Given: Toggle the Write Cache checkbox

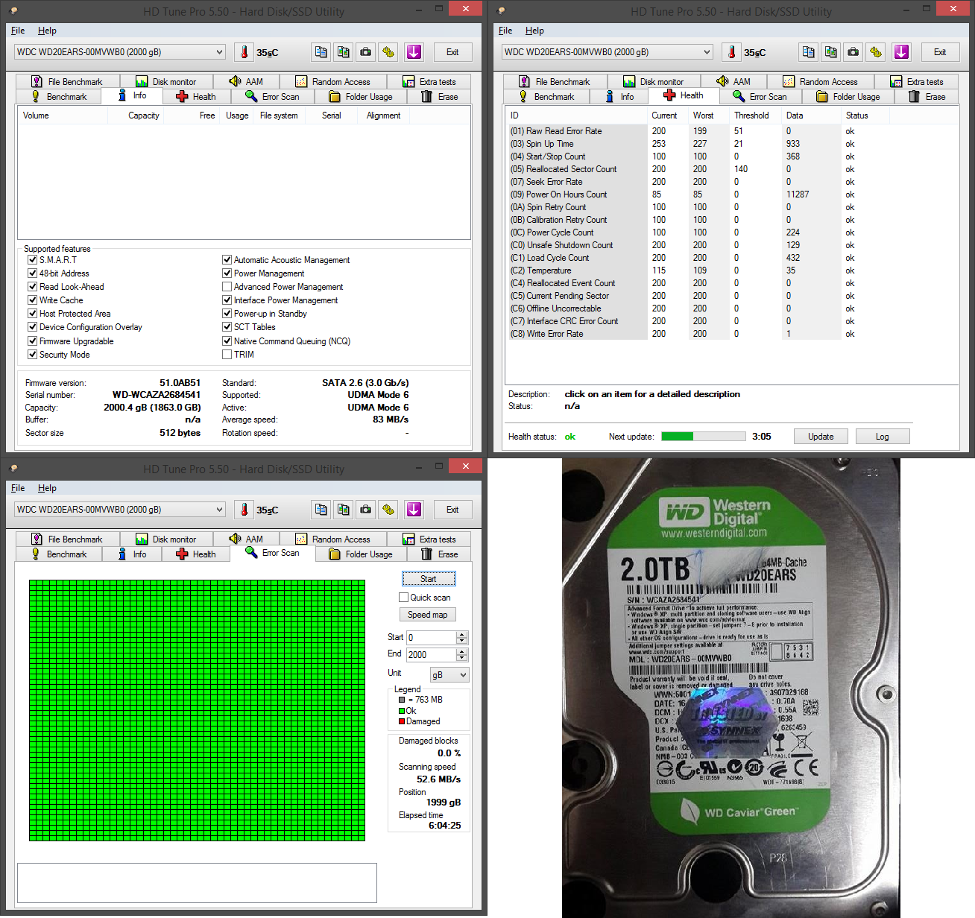Looking at the screenshot, I should point(32,300).
